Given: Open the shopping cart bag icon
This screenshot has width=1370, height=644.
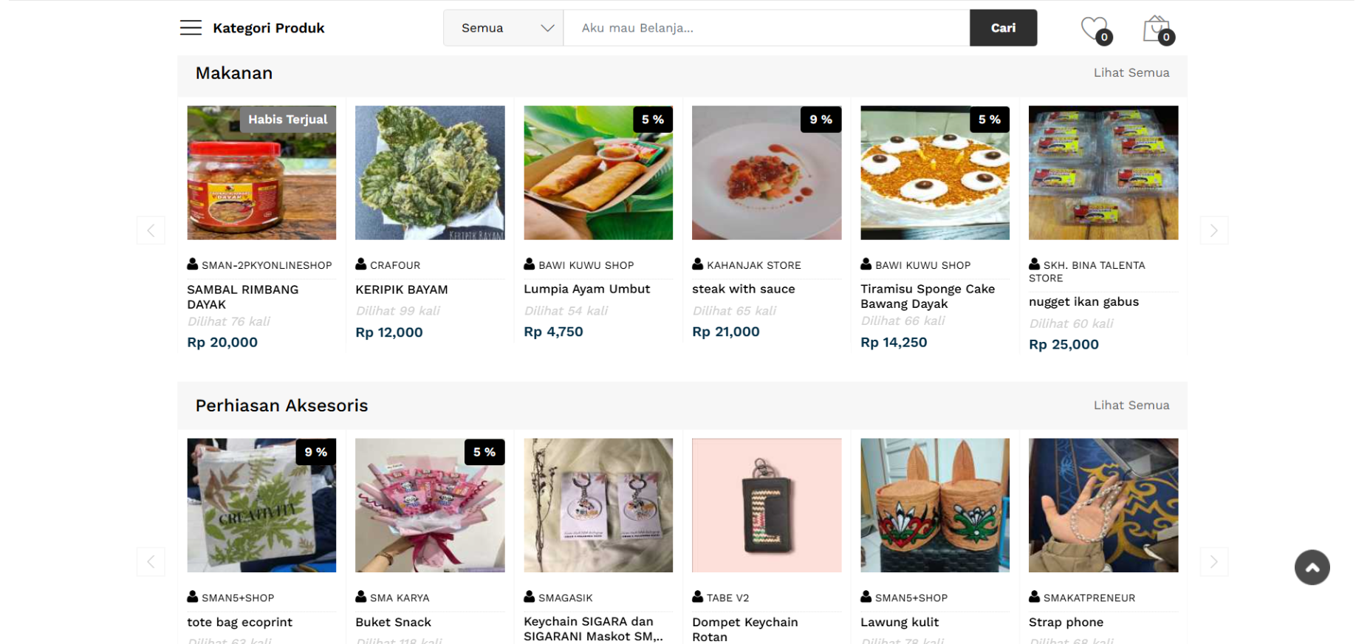Looking at the screenshot, I should coord(1156,29).
